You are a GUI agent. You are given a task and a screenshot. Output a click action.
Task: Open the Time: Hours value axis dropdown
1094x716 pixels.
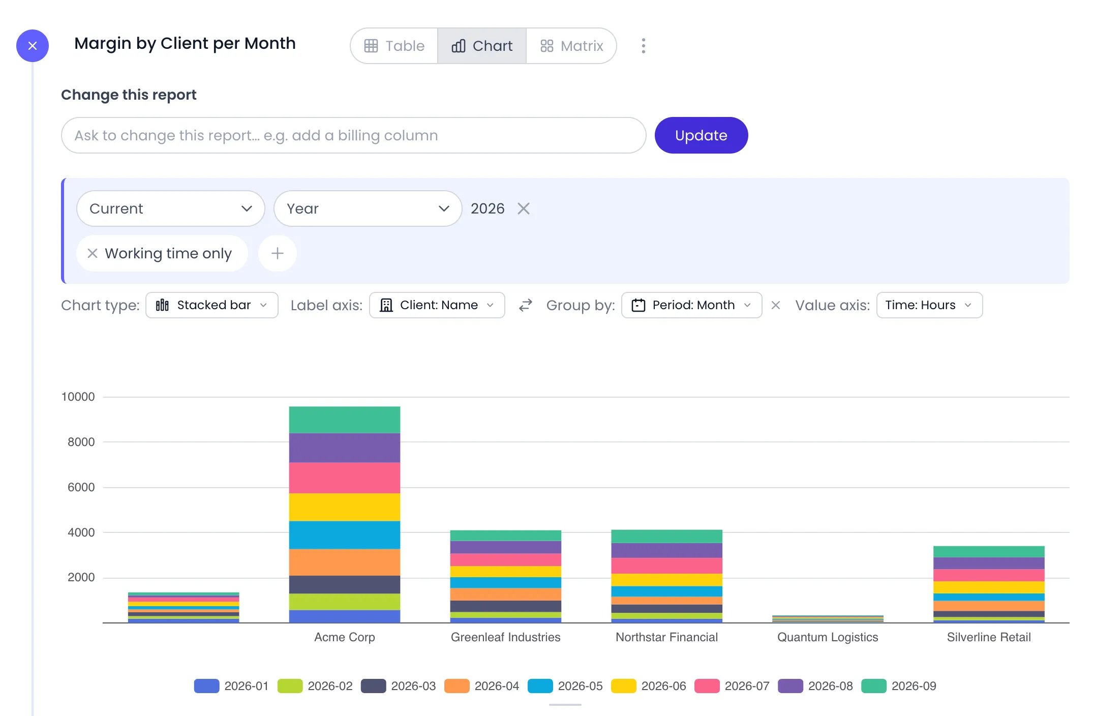pyautogui.click(x=930, y=305)
